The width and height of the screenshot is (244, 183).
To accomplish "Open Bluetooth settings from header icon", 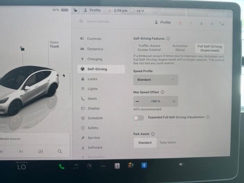I will point(212,24).
